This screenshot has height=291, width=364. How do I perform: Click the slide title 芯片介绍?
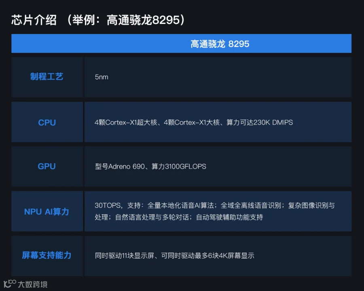tap(98, 20)
